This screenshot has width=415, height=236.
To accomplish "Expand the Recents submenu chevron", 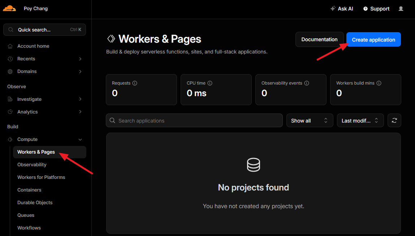I will (x=80, y=59).
